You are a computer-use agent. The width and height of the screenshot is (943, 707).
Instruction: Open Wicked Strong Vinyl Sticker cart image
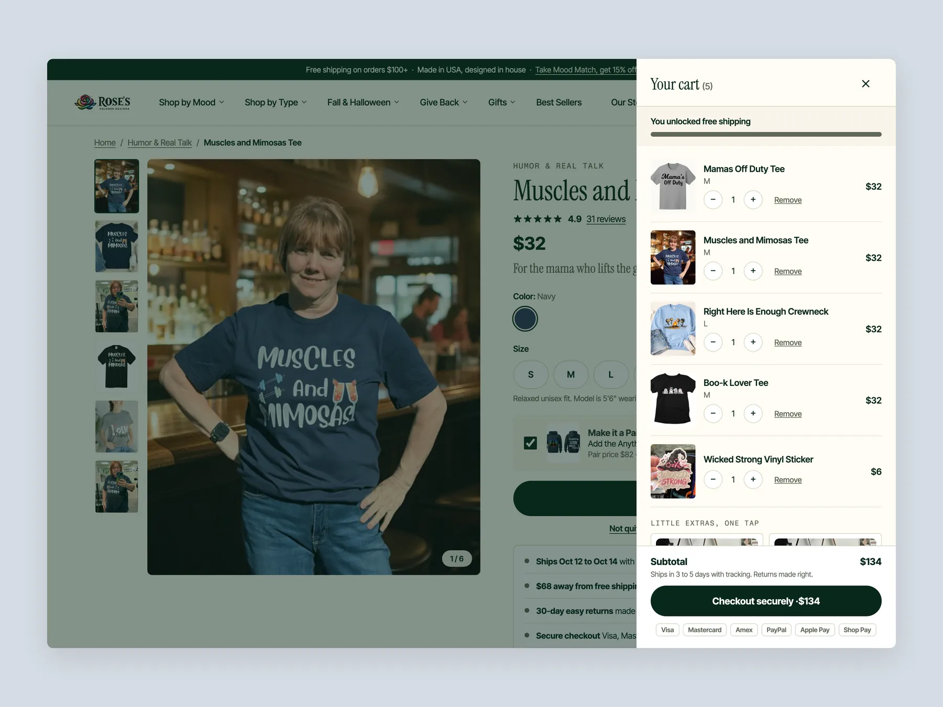click(673, 471)
